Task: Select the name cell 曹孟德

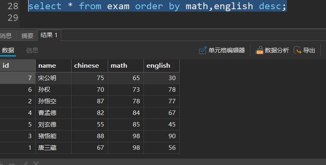Action: coord(53,113)
